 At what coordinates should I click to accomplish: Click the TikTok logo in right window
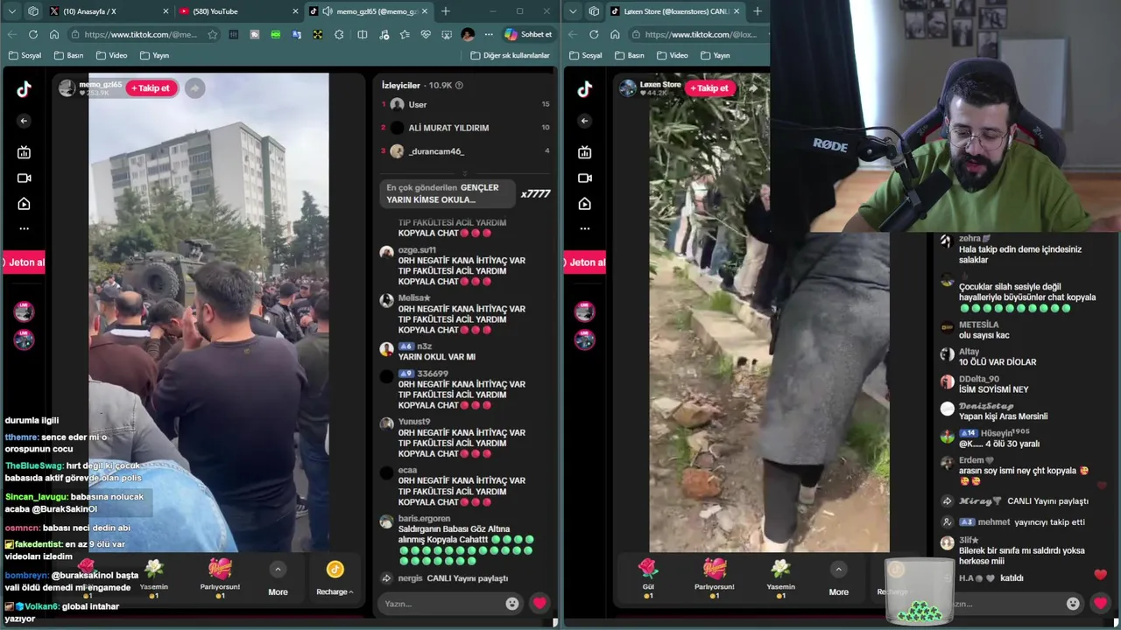pos(584,88)
